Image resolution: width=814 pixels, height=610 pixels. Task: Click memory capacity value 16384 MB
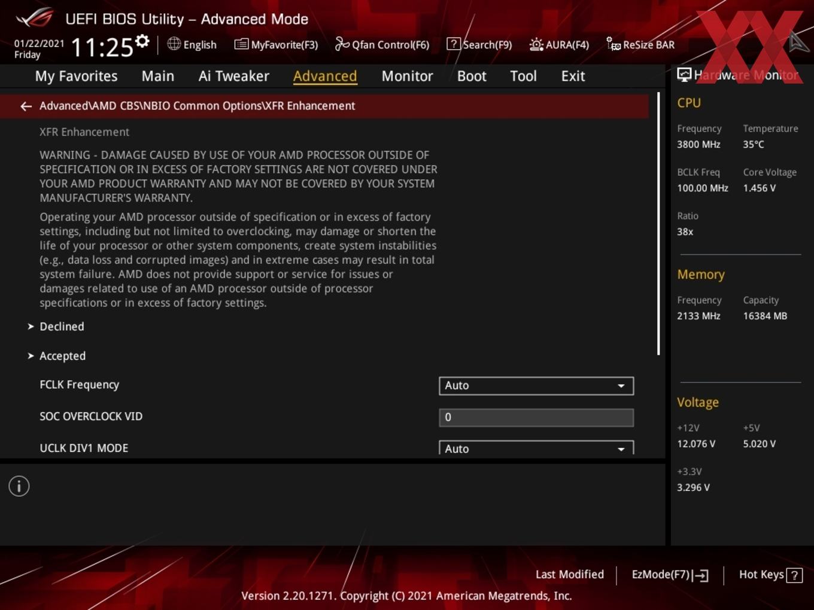coord(765,316)
